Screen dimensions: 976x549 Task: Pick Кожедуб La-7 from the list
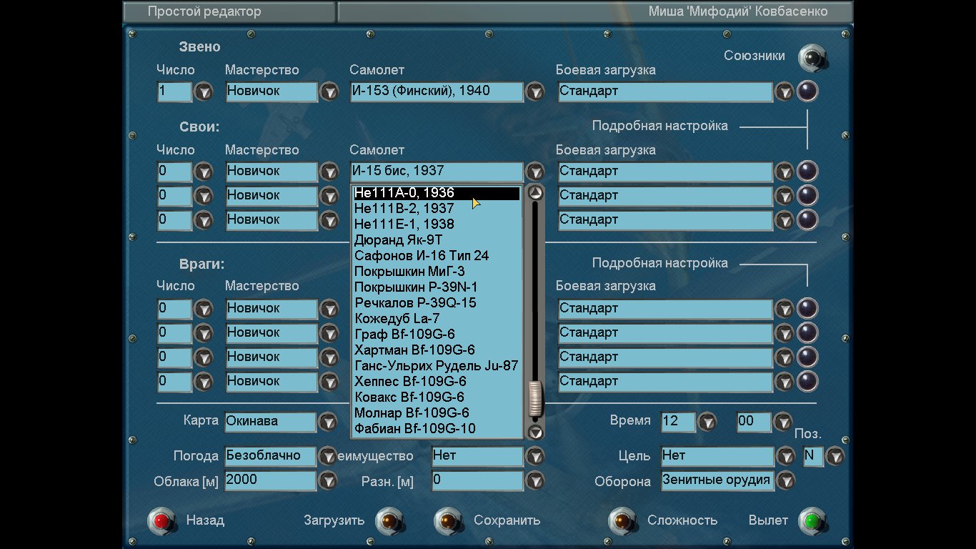(x=437, y=319)
